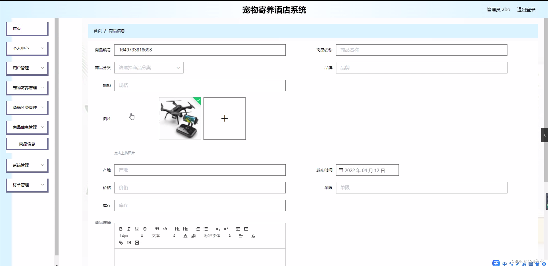Expand the 商品信息管理 sidebar section
Image resolution: width=548 pixels, height=266 pixels.
click(27, 127)
